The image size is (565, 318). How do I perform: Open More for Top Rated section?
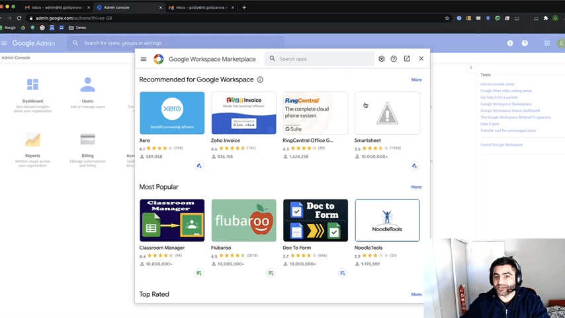pyautogui.click(x=416, y=294)
